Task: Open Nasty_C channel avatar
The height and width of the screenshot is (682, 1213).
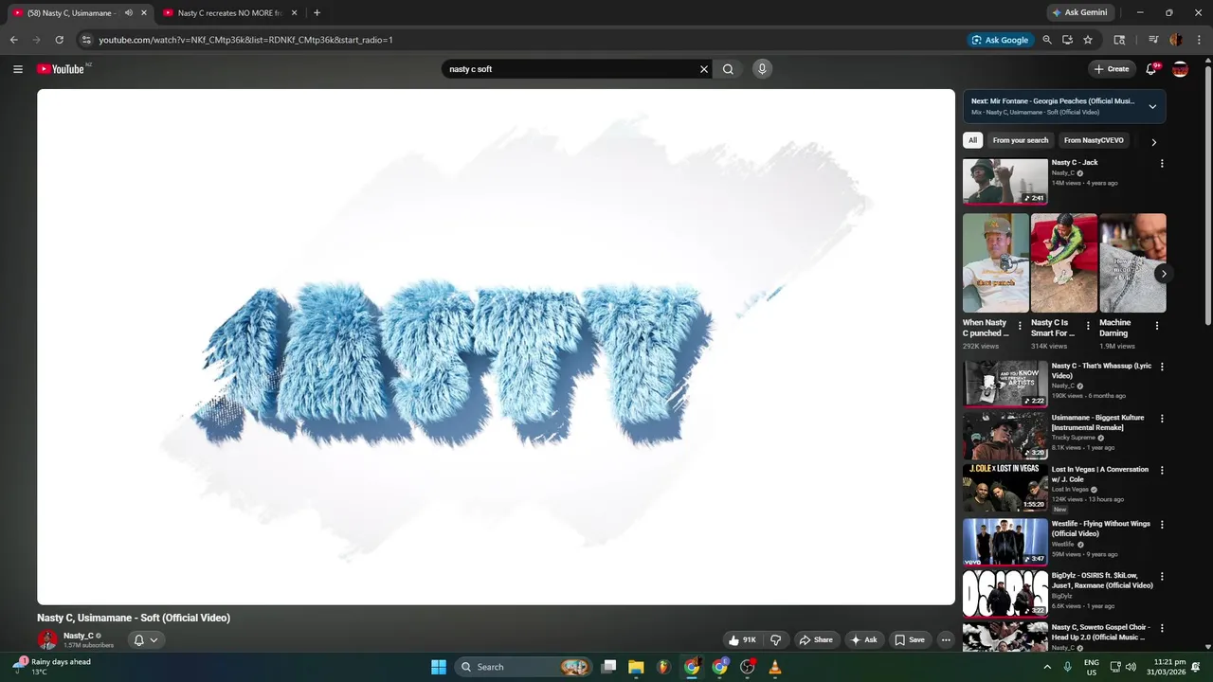Action: (x=47, y=640)
